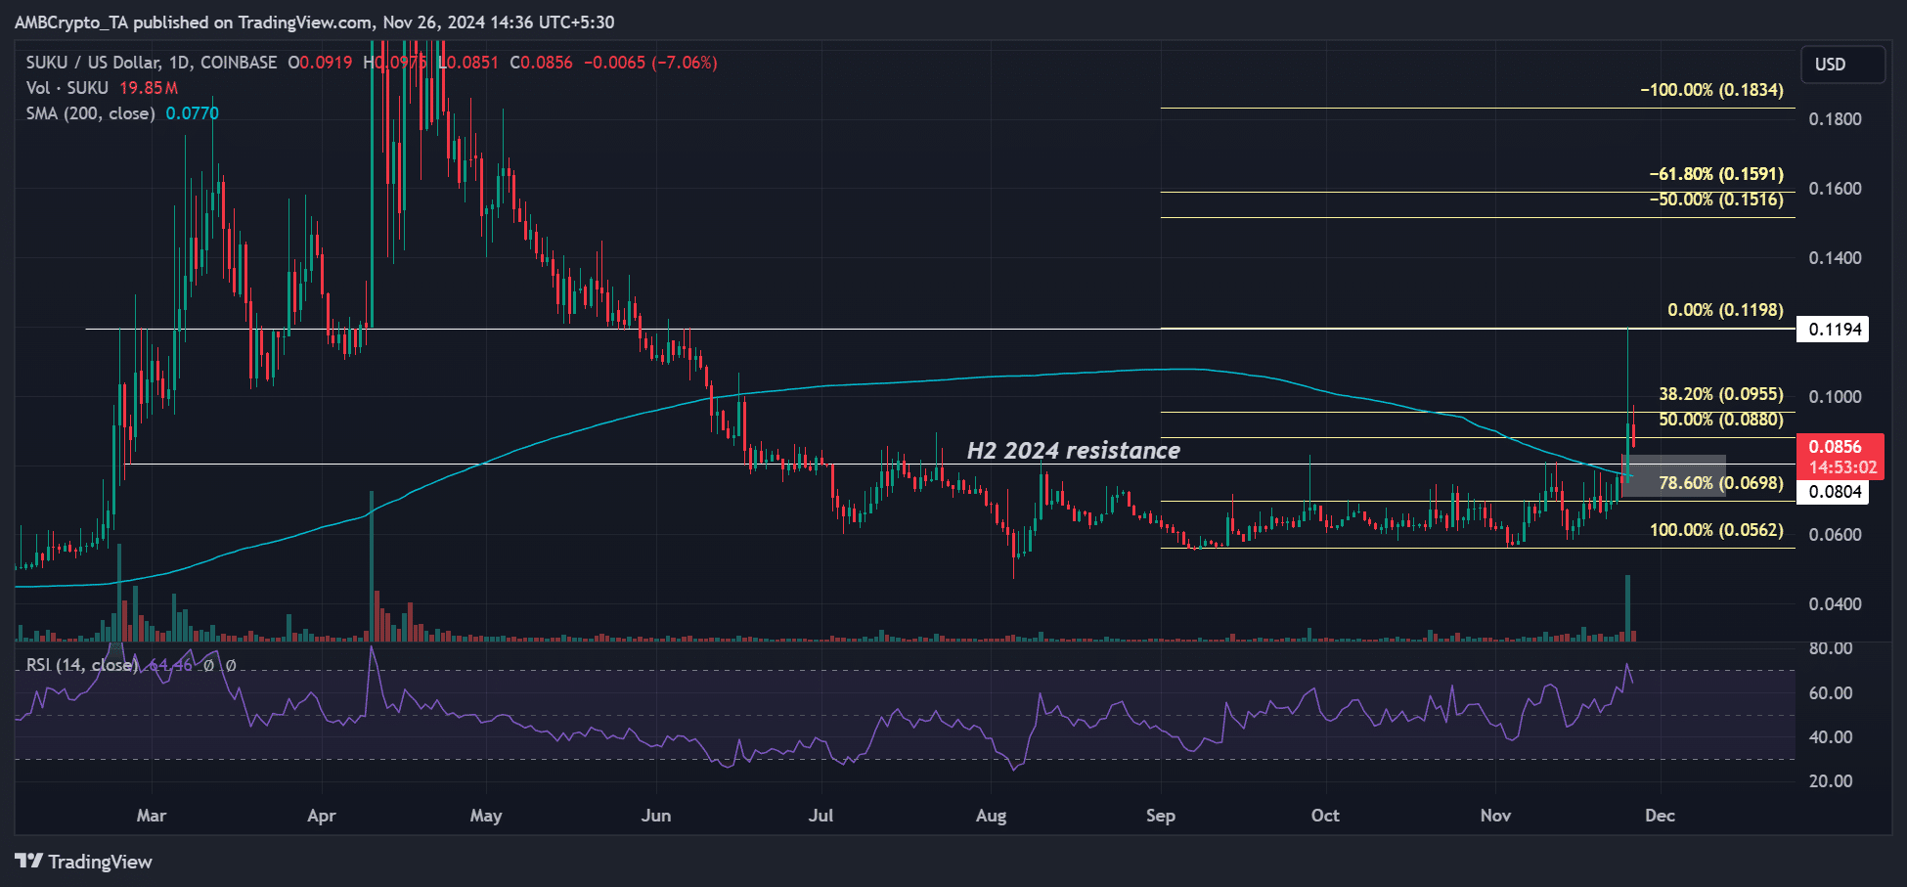The height and width of the screenshot is (887, 1907).
Task: Click the AMBCrypto_TA published header text
Action: [x=315, y=22]
